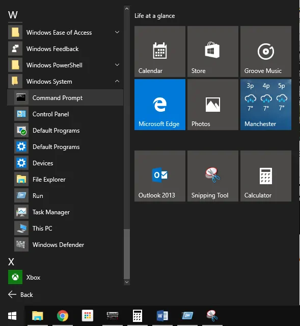300x326 pixels.
Task: Open the Manchester weather tile
Action: (266, 105)
